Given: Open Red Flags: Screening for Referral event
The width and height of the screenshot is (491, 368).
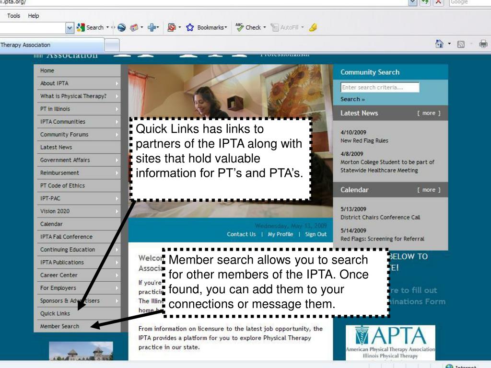Looking at the screenshot, I should [382, 239].
